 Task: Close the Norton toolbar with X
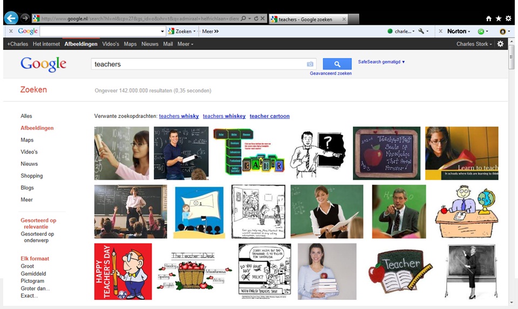click(x=440, y=31)
